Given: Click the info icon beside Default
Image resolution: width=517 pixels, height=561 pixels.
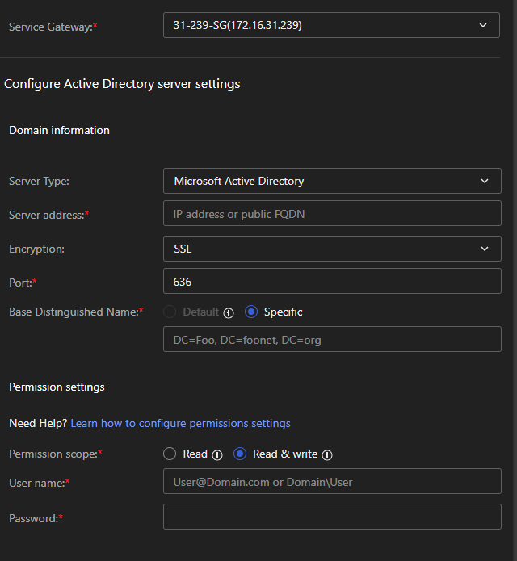Looking at the screenshot, I should click(229, 312).
